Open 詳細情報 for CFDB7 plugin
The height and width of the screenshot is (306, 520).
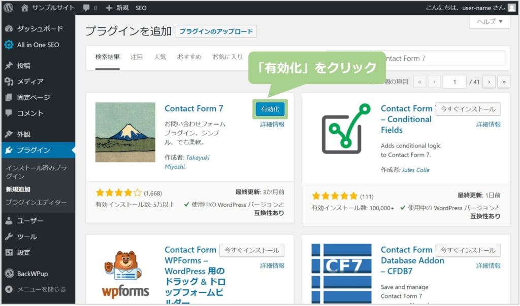[x=489, y=266]
